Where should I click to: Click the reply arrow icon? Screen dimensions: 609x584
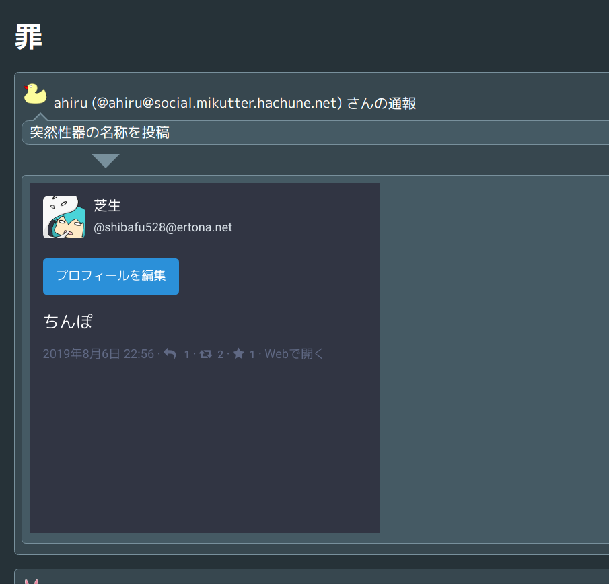170,354
